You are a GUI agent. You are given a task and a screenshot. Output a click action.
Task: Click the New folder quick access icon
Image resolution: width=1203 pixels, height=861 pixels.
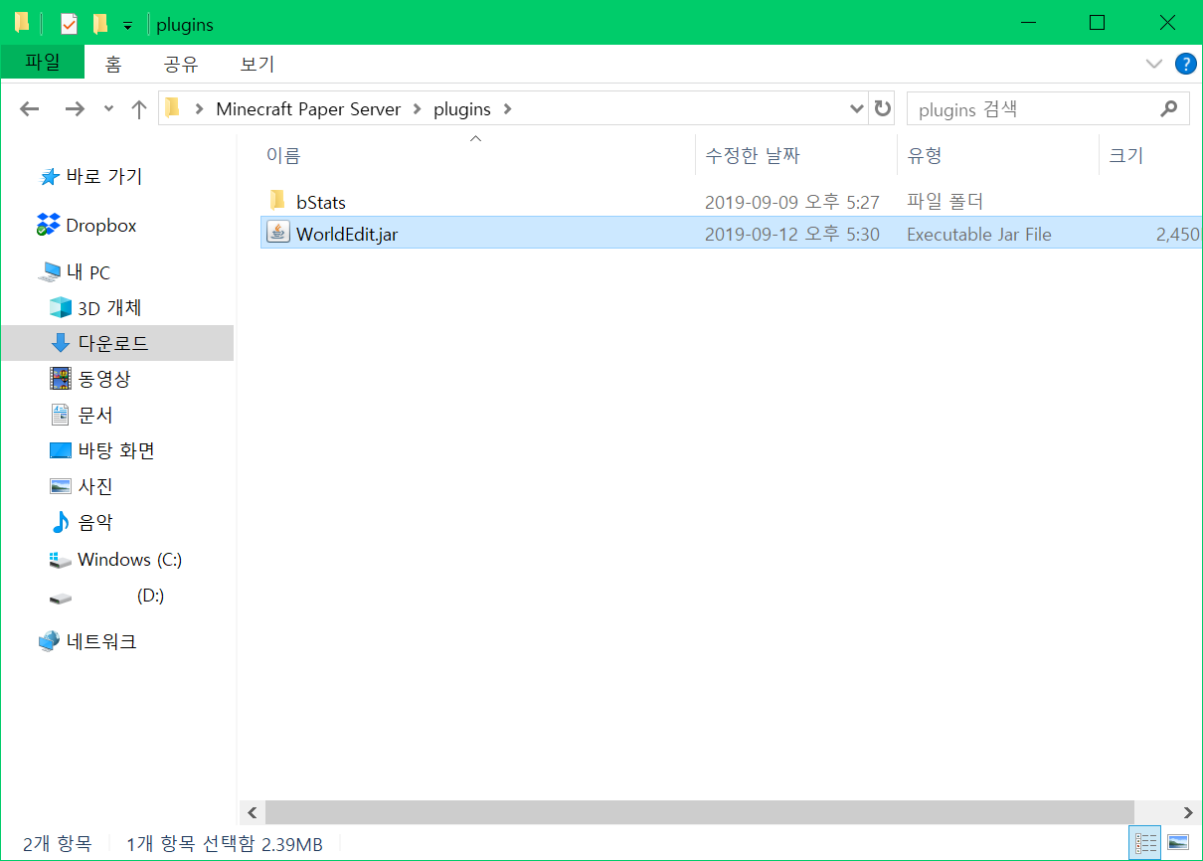tap(99, 23)
